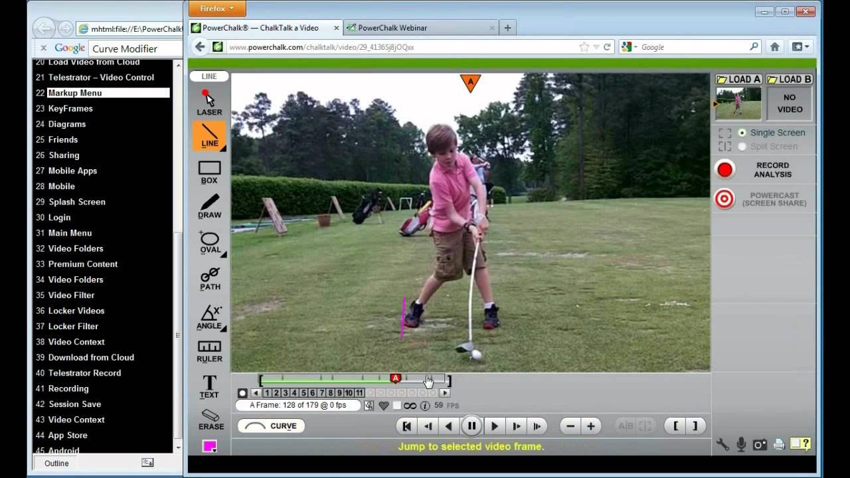Open the Firefox bookmarks menu dropdown beside the Home icon

click(x=801, y=47)
